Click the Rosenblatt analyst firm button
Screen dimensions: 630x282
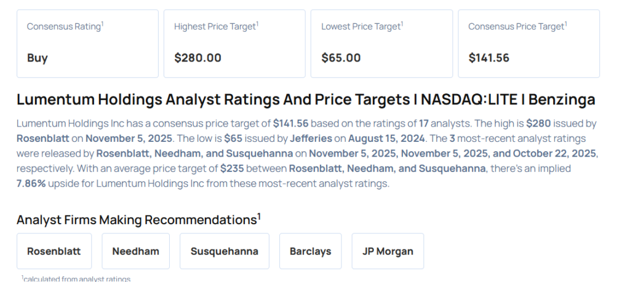pyautogui.click(x=54, y=251)
